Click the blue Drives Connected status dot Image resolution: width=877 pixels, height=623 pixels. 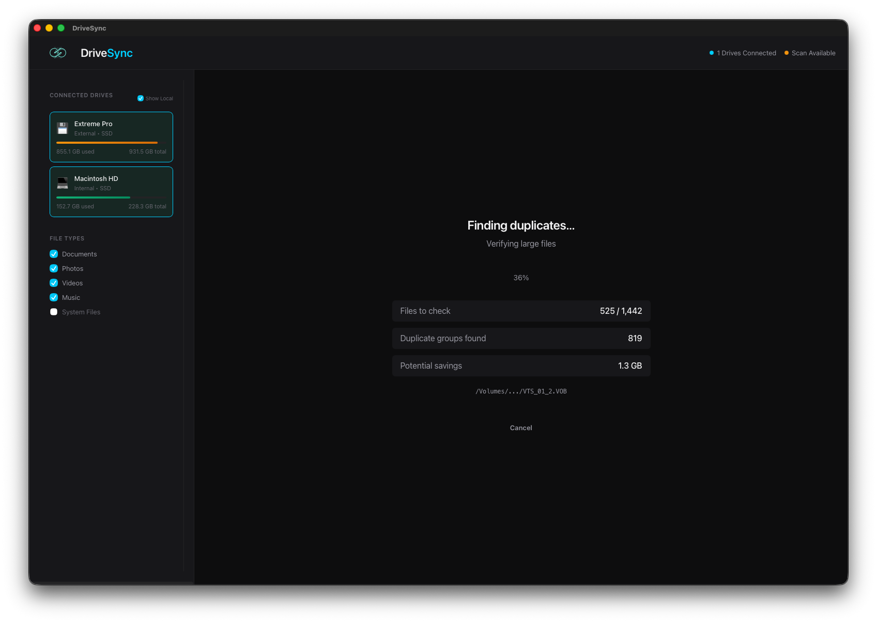coord(712,52)
